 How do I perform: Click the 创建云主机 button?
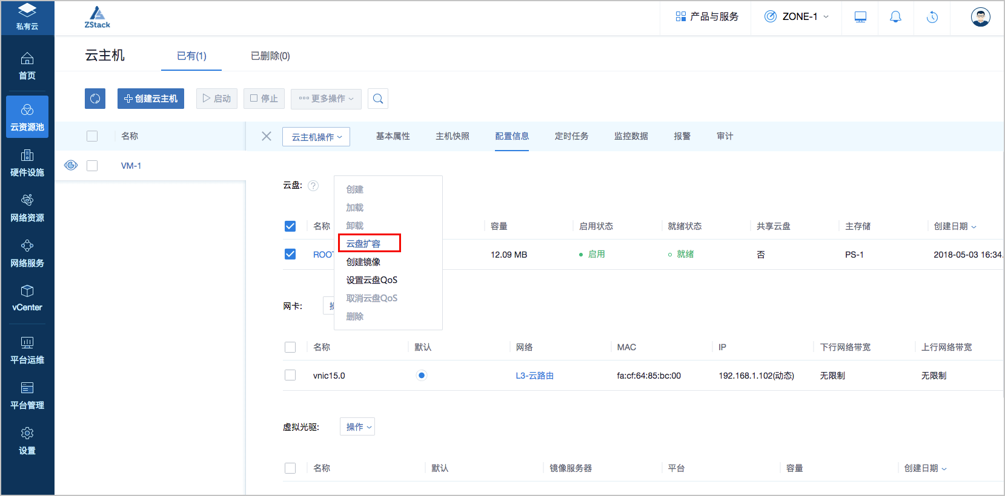(151, 99)
